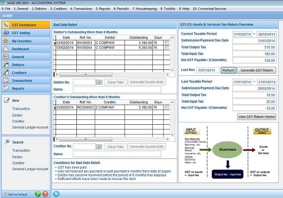Viewport: 283px width, 198px height.
Task: Click Search Transaction link
Action: click(x=21, y=150)
